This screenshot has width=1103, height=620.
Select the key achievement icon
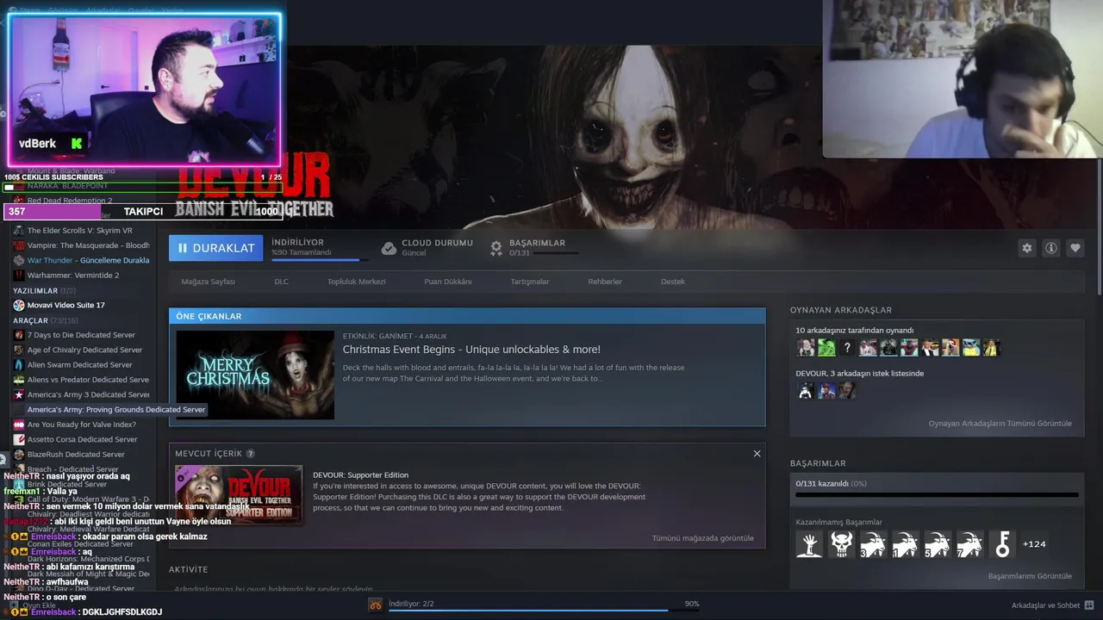click(1001, 544)
